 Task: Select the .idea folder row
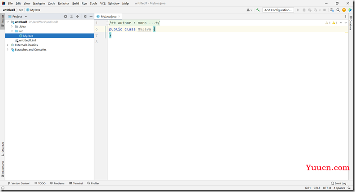[49, 26]
